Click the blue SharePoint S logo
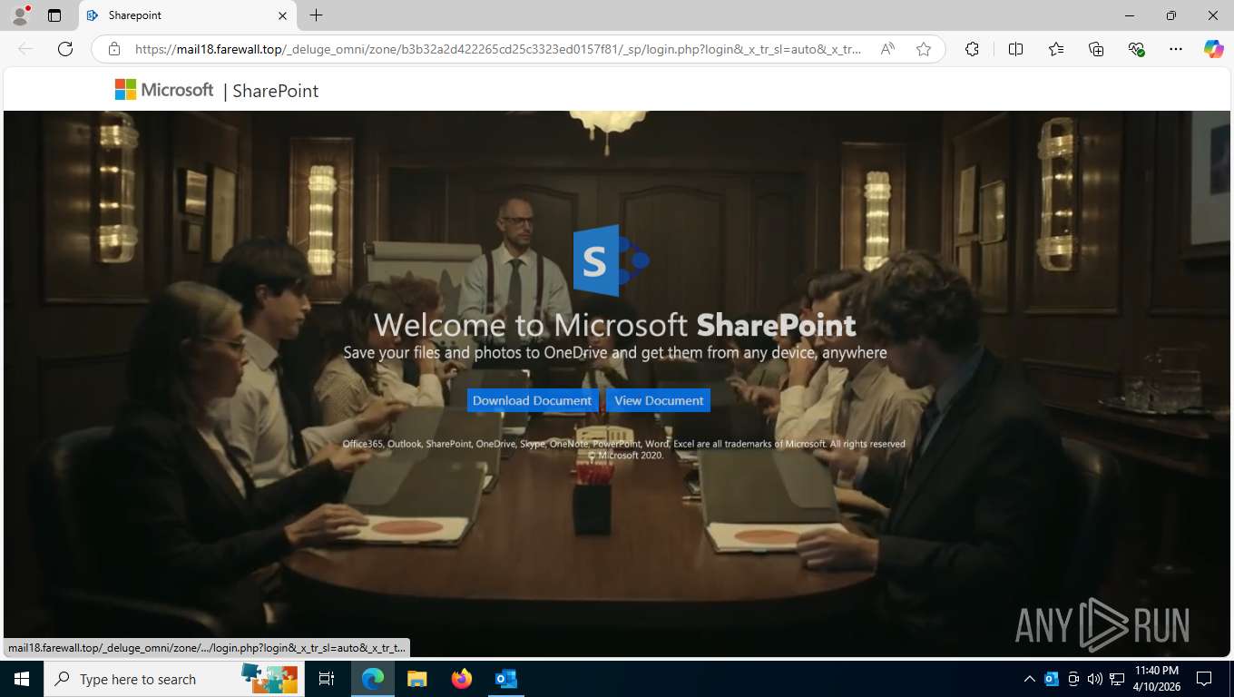 pyautogui.click(x=611, y=260)
